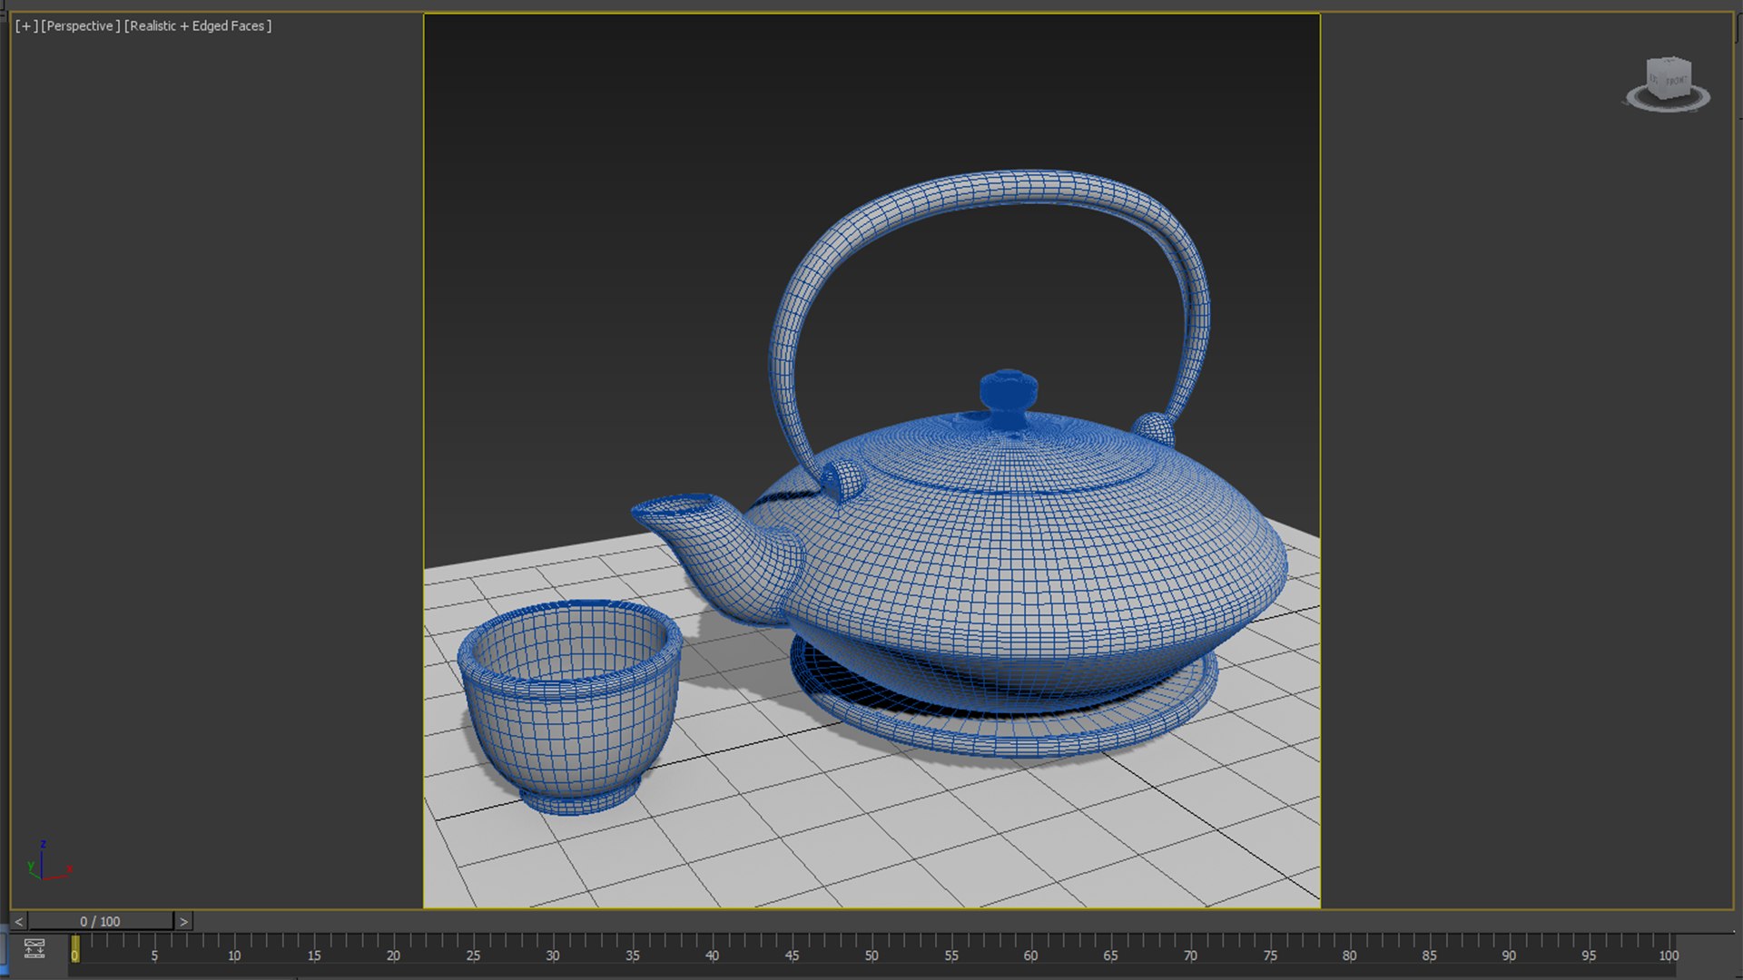The height and width of the screenshot is (980, 1743).
Task: Go to previous frame with left arrow
Action: coord(18,921)
